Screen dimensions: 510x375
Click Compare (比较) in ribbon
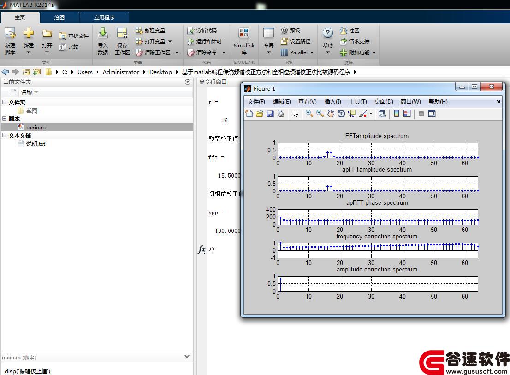click(x=69, y=47)
